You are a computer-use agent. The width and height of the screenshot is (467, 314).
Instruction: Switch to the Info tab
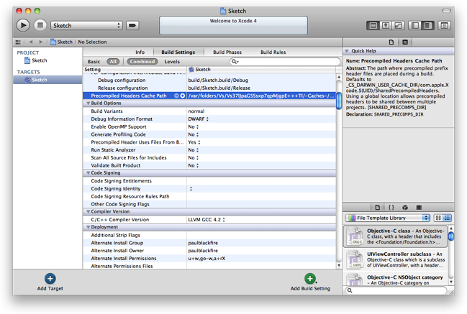click(140, 52)
